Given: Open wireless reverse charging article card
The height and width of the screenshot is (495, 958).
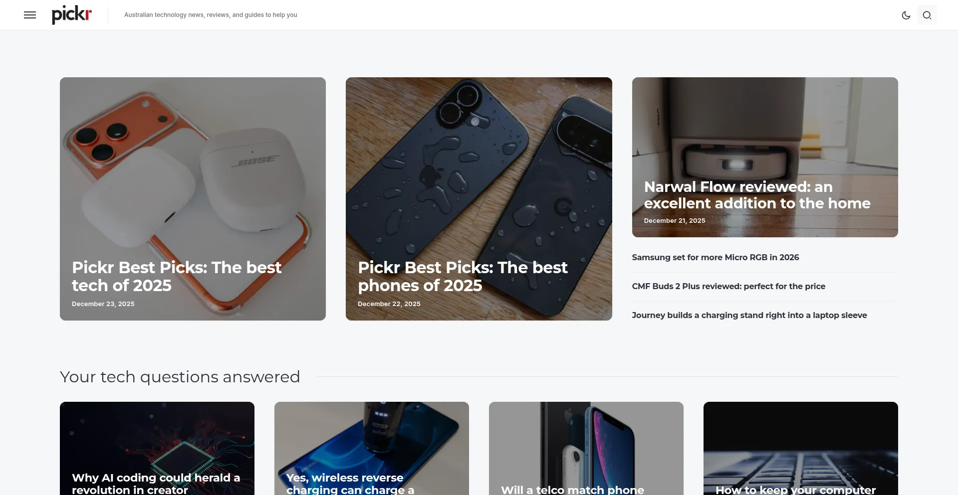Looking at the screenshot, I should point(372,449).
